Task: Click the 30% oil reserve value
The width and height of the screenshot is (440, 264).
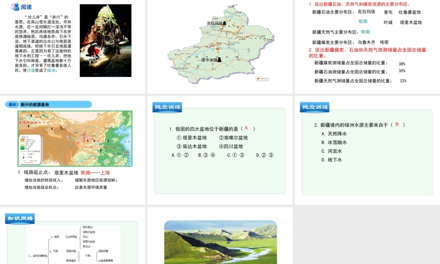Action: [x=402, y=71]
